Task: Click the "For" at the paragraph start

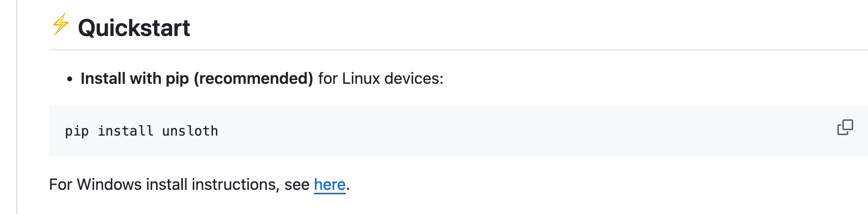Action: tap(60, 184)
